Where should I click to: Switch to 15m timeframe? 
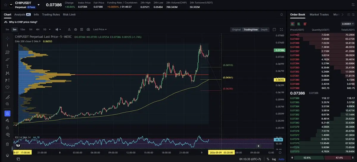[23, 29]
